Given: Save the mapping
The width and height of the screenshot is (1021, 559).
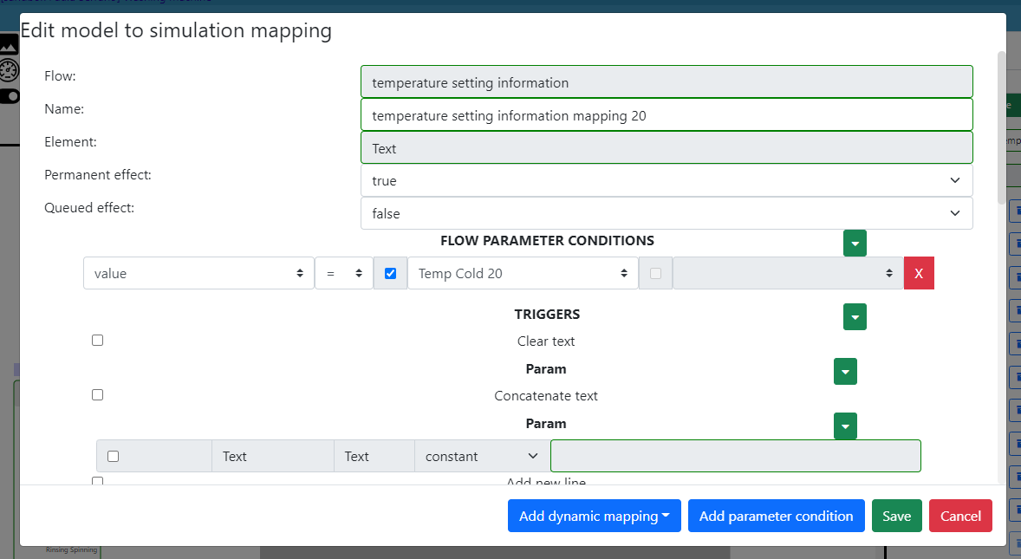Looking at the screenshot, I should point(897,516).
